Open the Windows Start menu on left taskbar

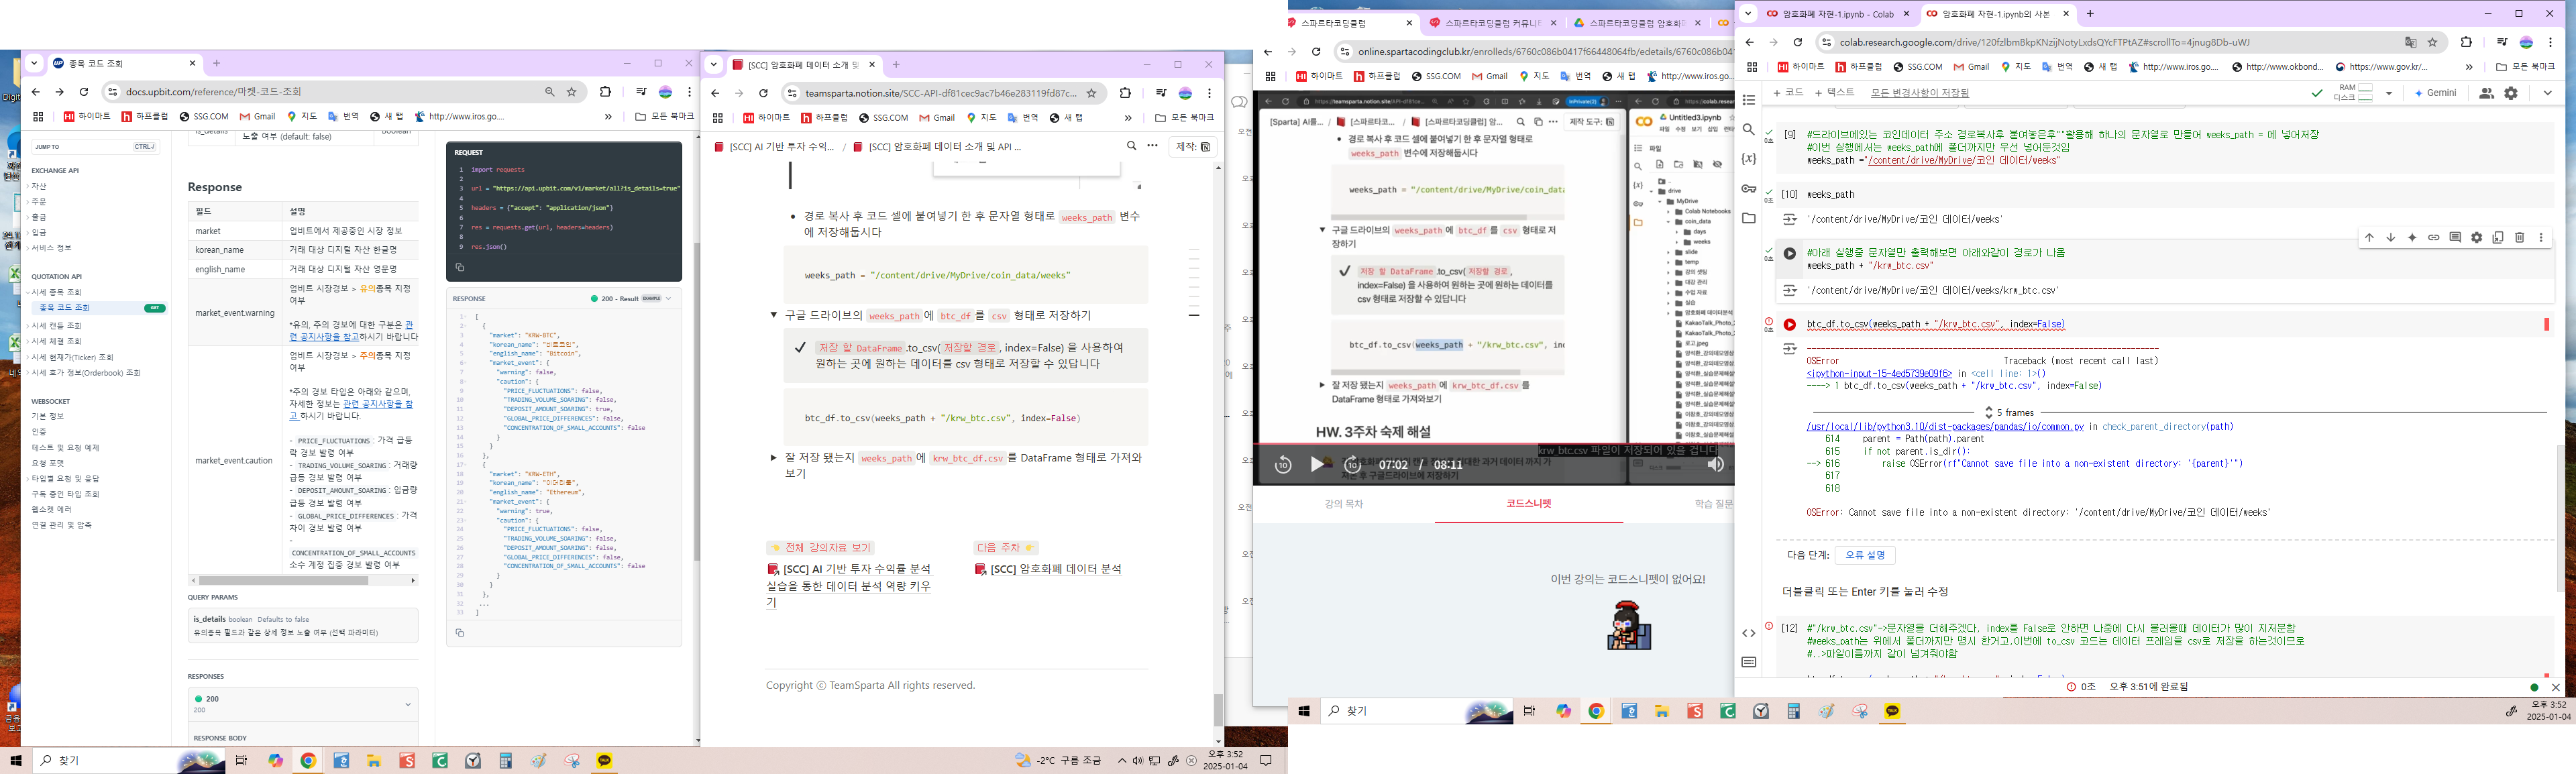[x=16, y=761]
